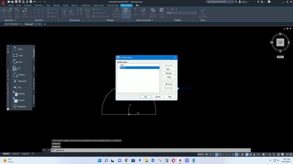
Task: Click Close Block Editor checkmark
Action: [x=202, y=13]
